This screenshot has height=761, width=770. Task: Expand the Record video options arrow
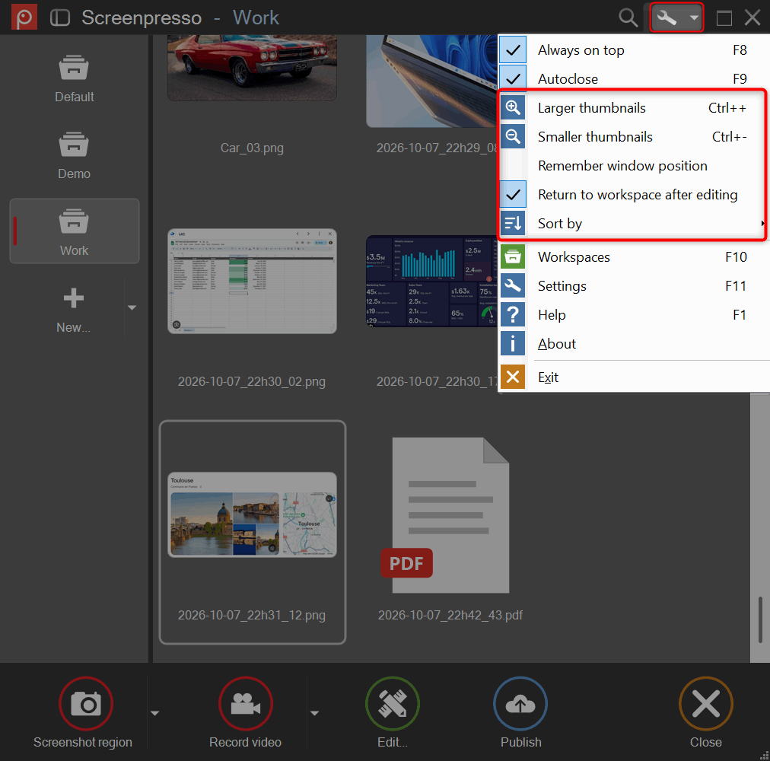click(314, 713)
